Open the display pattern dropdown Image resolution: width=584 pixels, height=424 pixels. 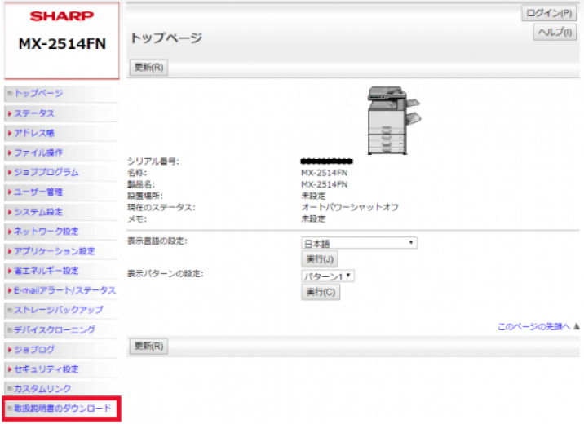pyautogui.click(x=328, y=276)
